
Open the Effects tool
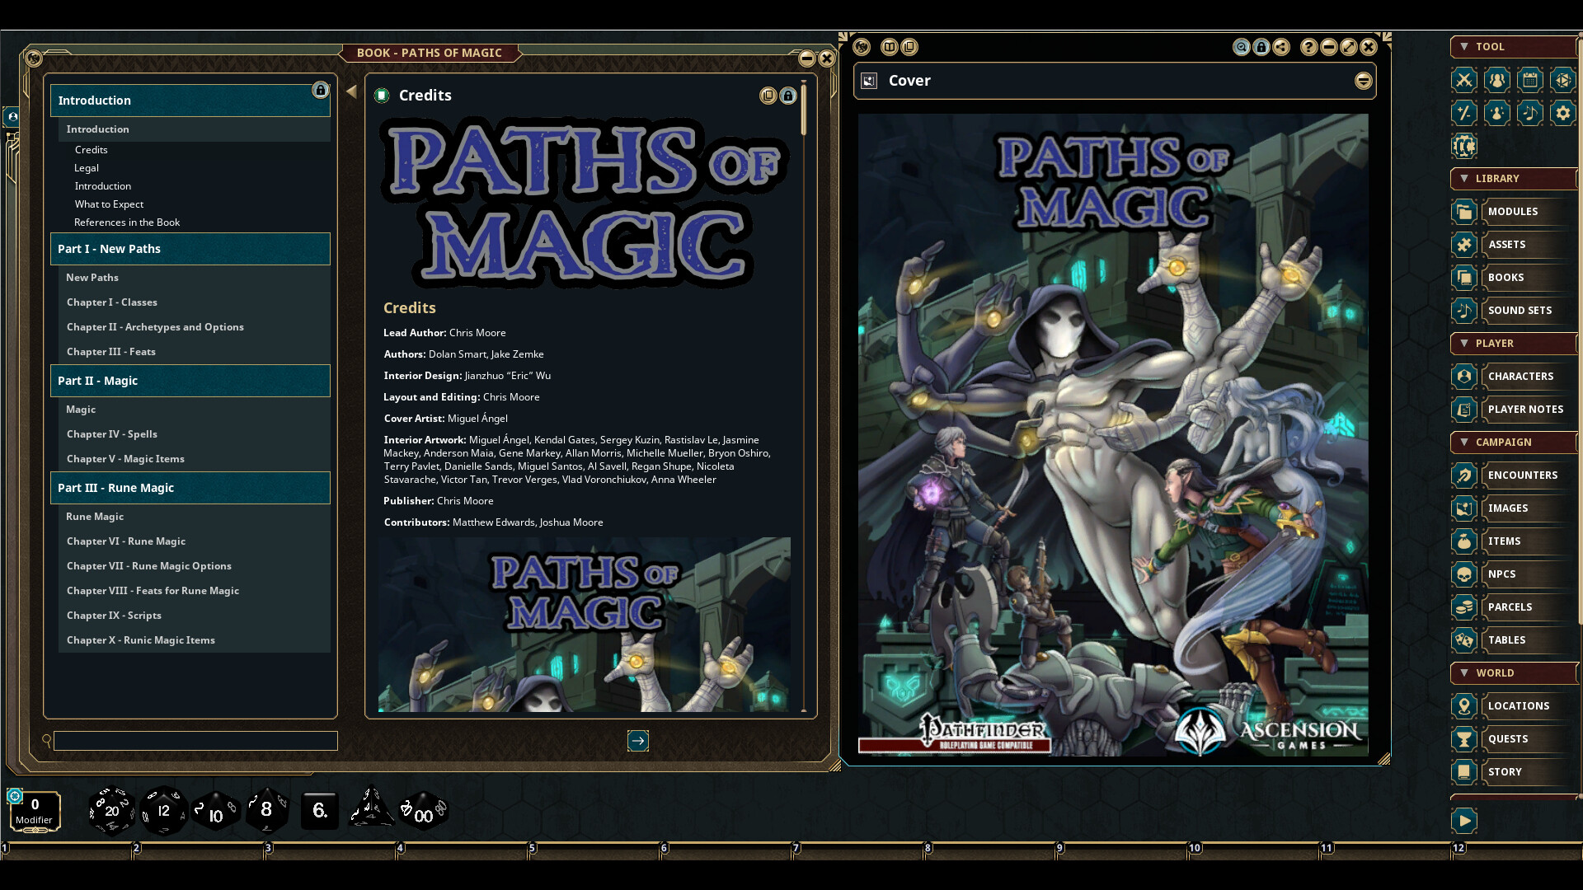coord(1497,113)
